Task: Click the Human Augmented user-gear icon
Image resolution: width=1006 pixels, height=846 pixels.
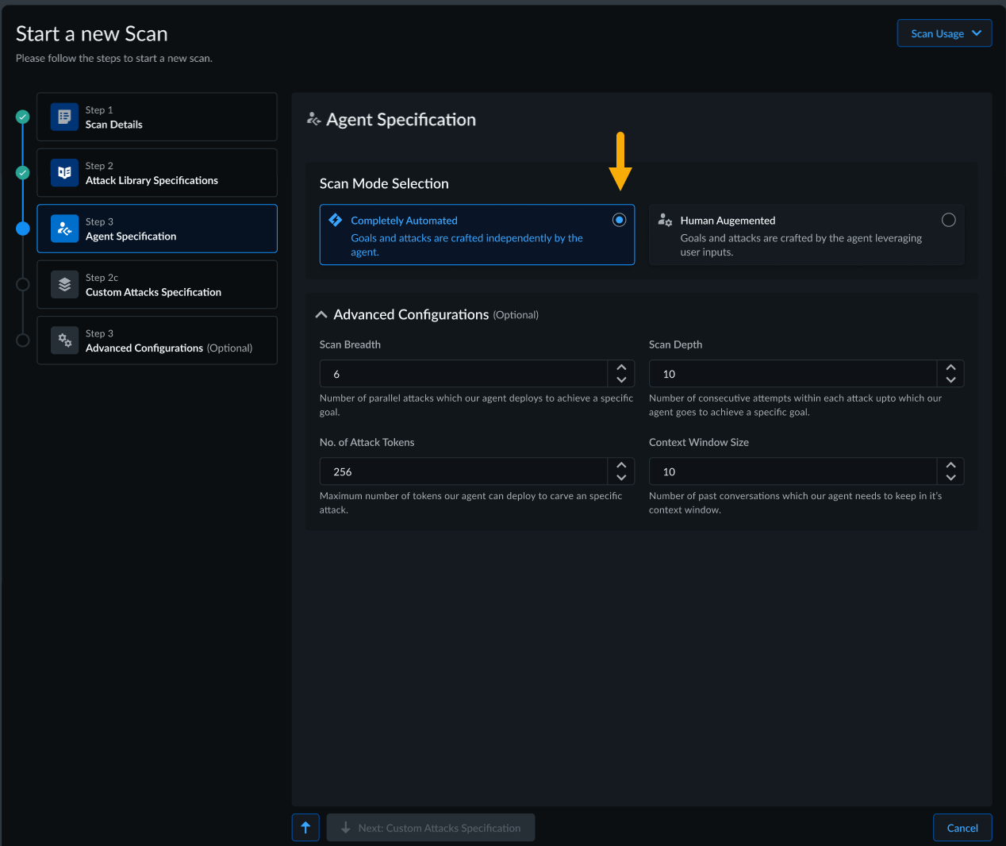Action: click(665, 221)
